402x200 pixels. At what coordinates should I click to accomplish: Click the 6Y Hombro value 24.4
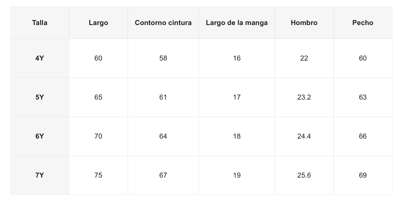pos(304,136)
